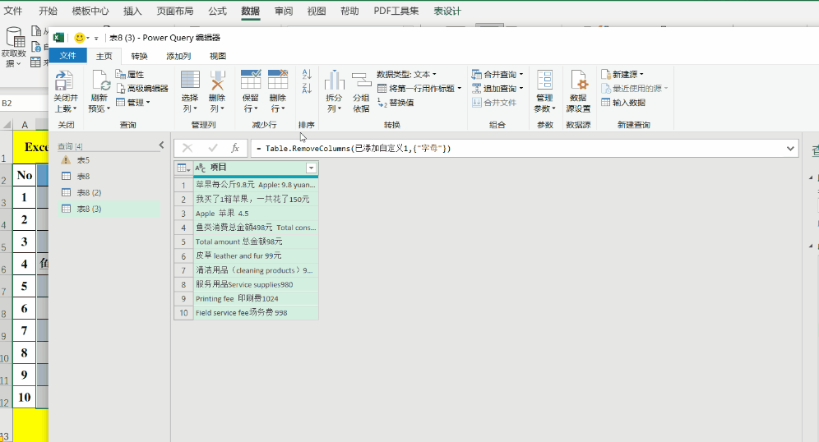Open the 项目 column filter dropdown
The image size is (819, 442).
tap(312, 168)
